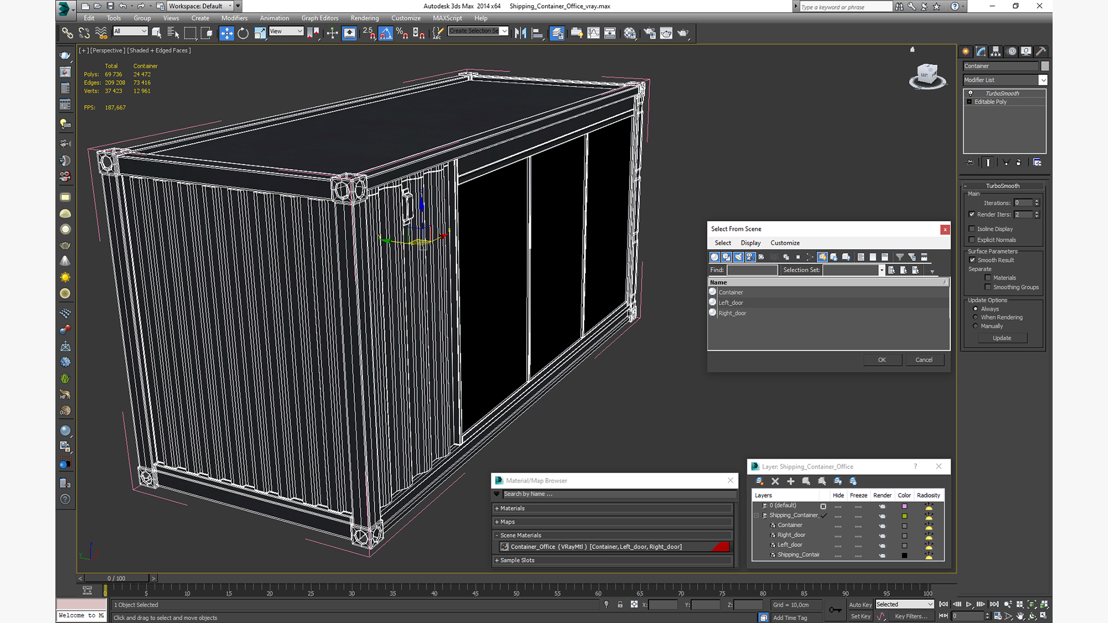The height and width of the screenshot is (623, 1108).
Task: Click Cancel in Select From Scene dialog
Action: tap(924, 360)
